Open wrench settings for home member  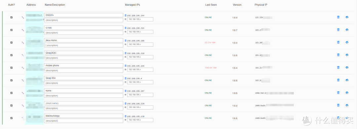tap(23, 93)
